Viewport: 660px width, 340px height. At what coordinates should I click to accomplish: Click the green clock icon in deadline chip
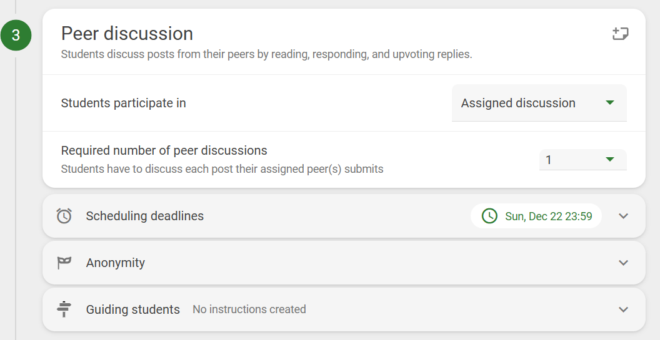click(489, 216)
